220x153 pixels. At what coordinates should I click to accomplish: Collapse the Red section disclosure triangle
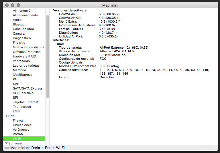pyautogui.click(x=6, y=116)
